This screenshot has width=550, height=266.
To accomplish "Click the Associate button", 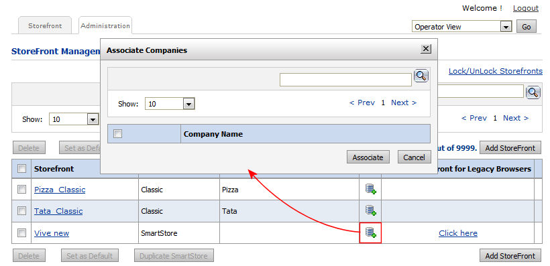I will (368, 157).
